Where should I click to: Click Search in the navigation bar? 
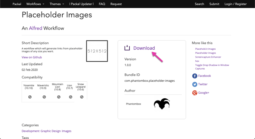point(199,4)
